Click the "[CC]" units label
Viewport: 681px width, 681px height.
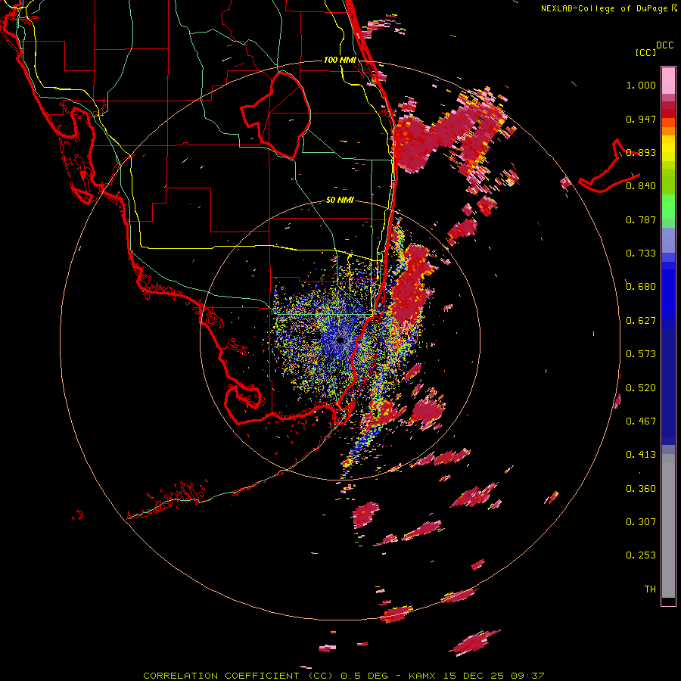click(645, 52)
